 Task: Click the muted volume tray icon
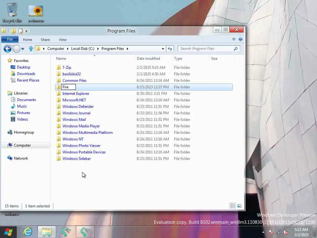(286, 232)
